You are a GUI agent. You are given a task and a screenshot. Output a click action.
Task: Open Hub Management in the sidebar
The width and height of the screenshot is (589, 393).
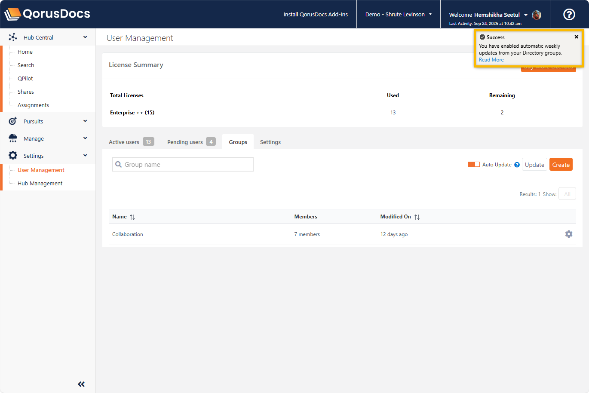(40, 184)
